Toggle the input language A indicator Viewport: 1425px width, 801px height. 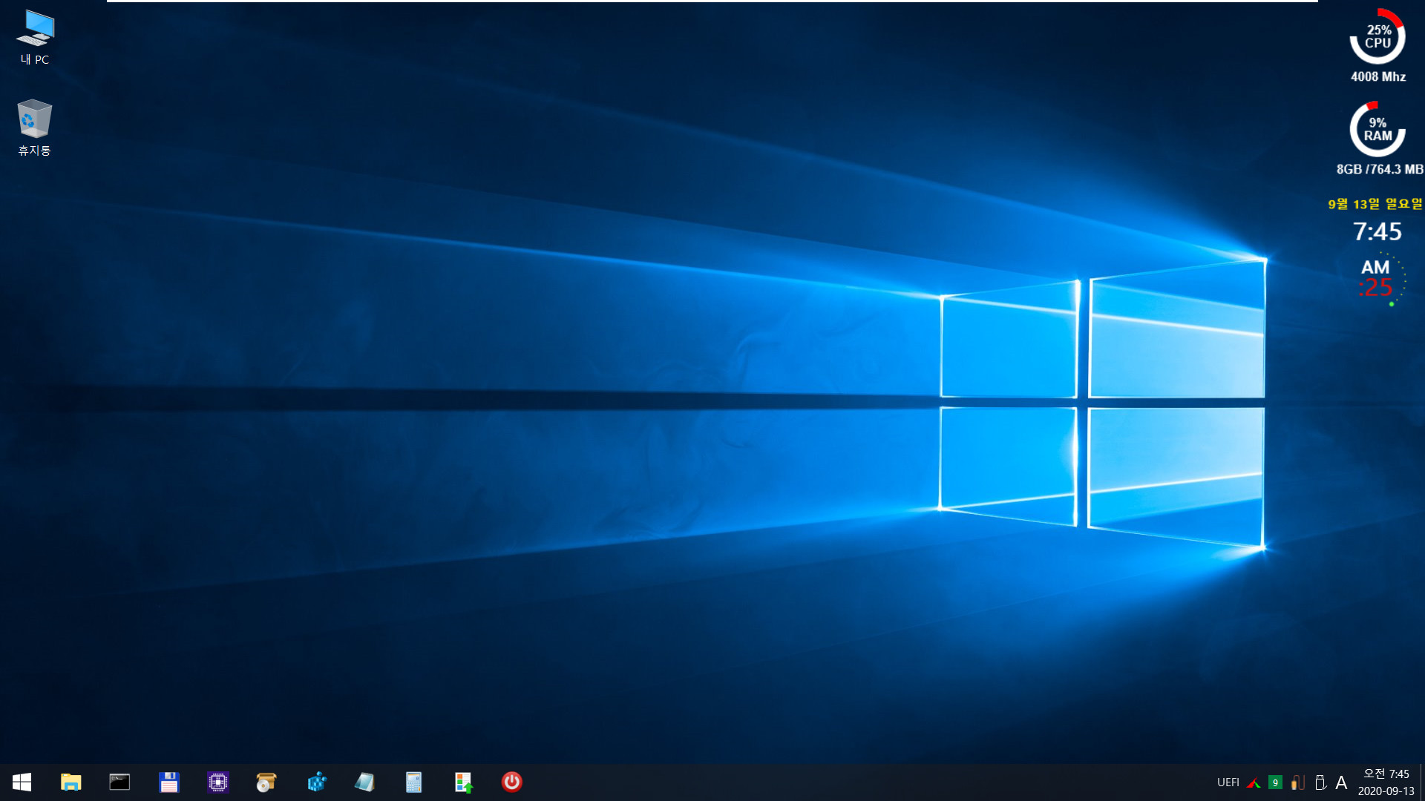pos(1341,782)
